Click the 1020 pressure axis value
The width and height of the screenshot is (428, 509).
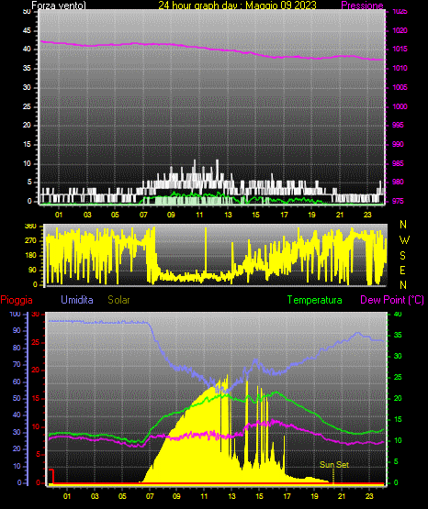(400, 30)
